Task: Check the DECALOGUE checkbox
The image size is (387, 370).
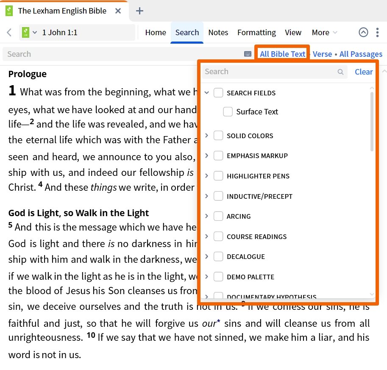Action: [218, 256]
